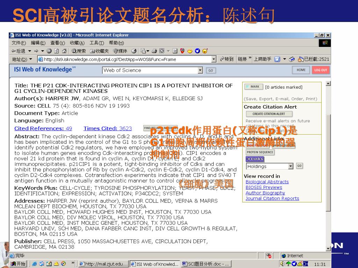Click the Print icon in toolbar

[154, 51]
